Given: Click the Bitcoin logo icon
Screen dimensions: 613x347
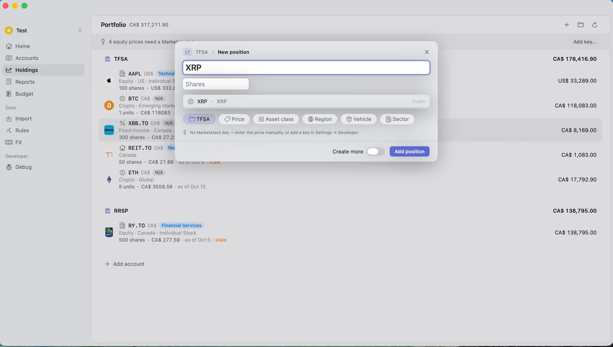Looking at the screenshot, I should click(109, 105).
